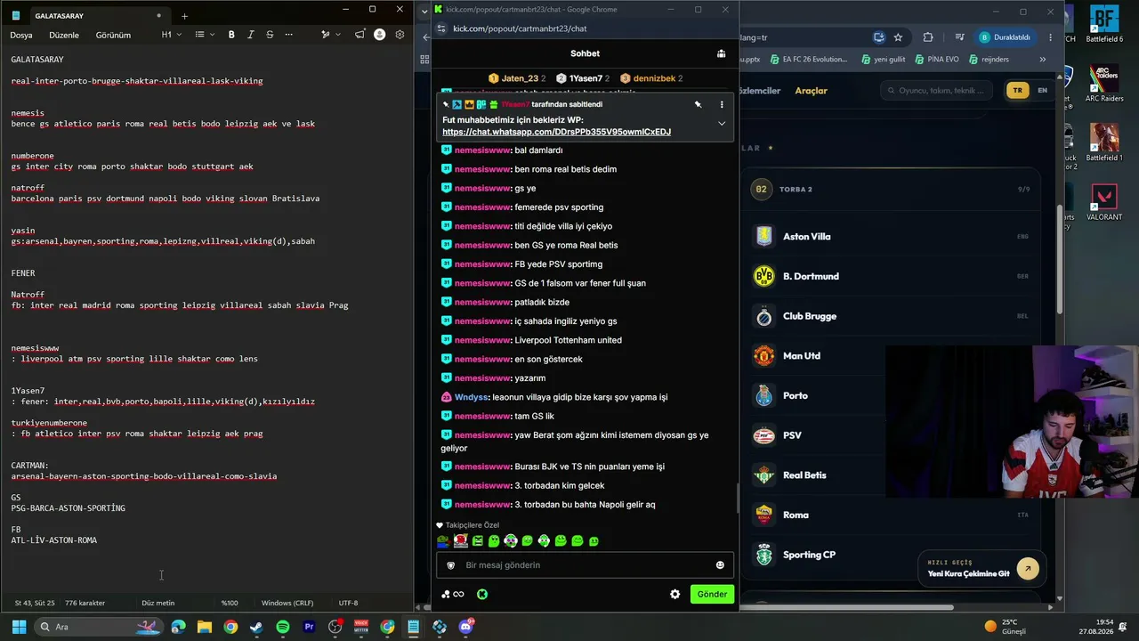Open Spotify from the taskbar
1139x641 pixels.
tap(283, 627)
